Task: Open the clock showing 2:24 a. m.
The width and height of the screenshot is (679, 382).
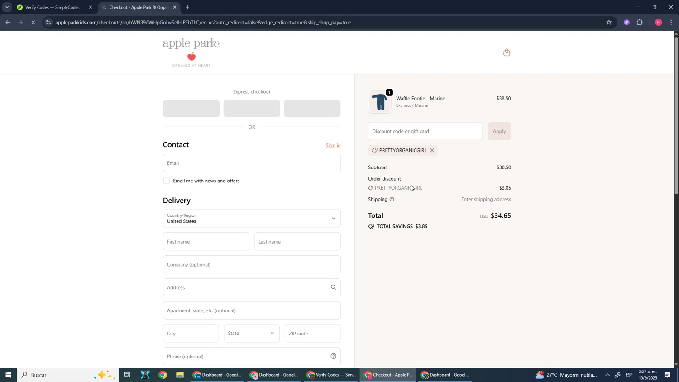Action: [x=647, y=375]
